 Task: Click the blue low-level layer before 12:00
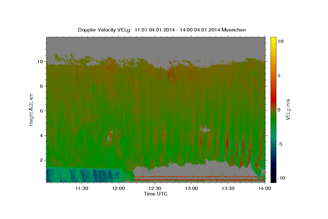[83, 175]
